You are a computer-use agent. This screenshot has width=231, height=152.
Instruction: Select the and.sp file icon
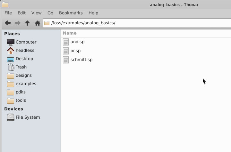66,42
